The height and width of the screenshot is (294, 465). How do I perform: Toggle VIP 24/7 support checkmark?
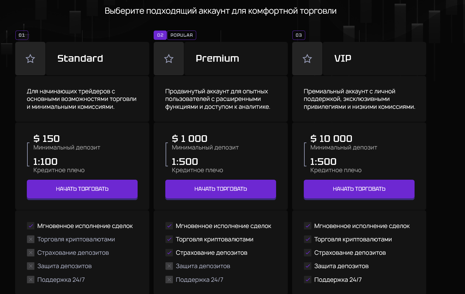pyautogui.click(x=308, y=280)
